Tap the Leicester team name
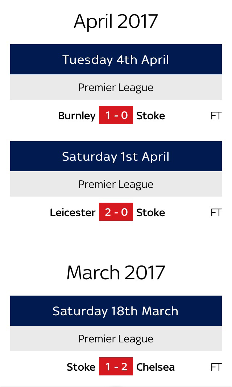Image resolution: width=232 pixels, height=387 pixels. click(72, 213)
